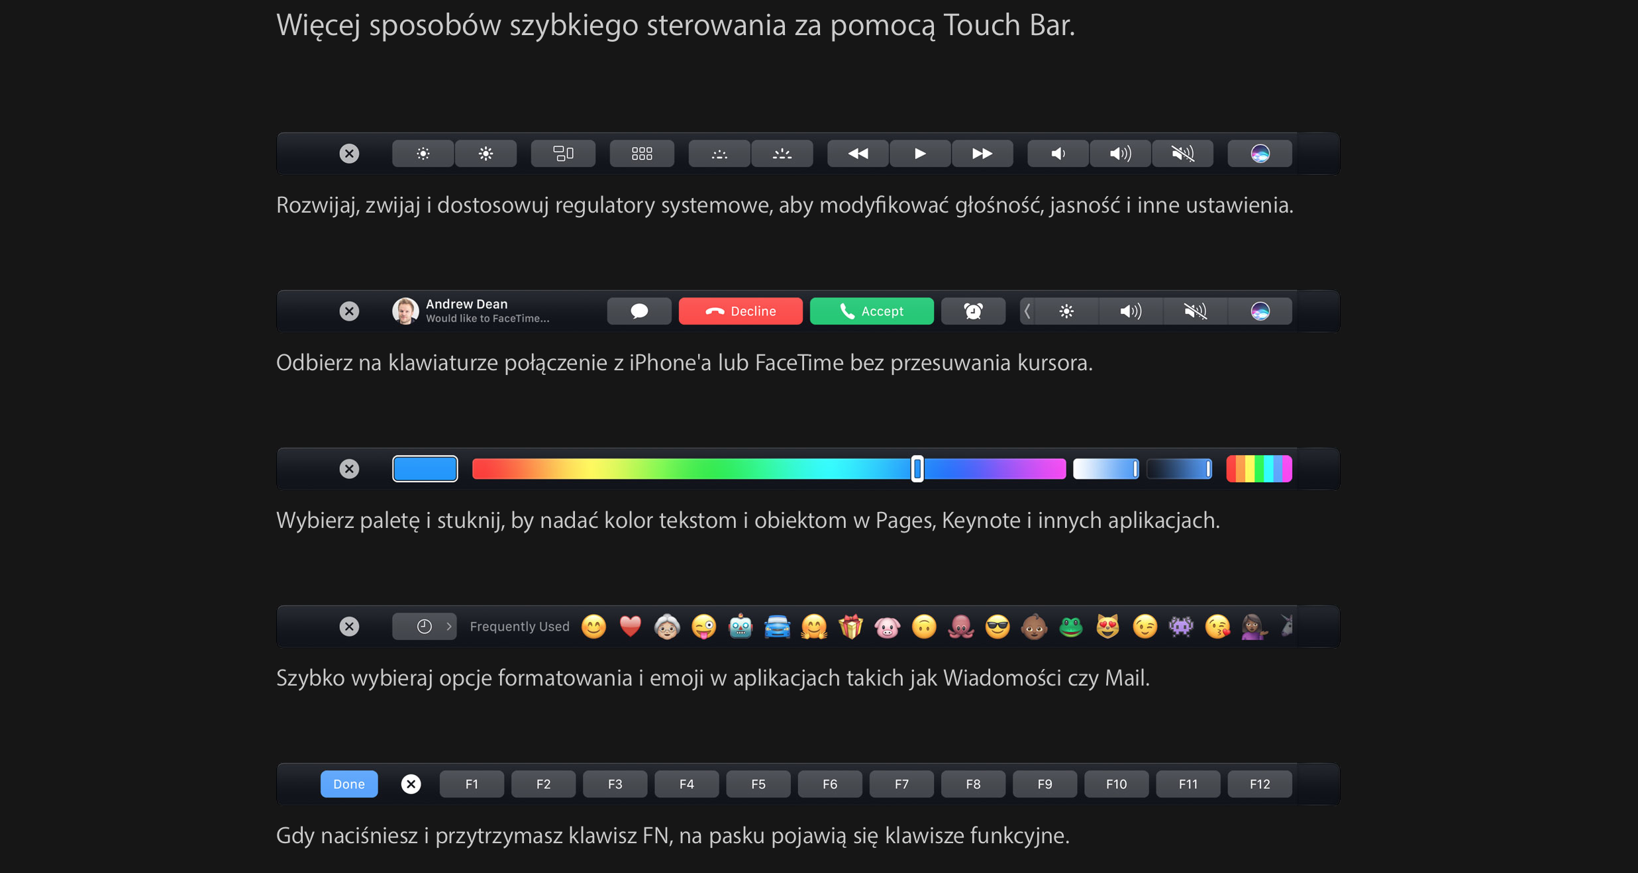Screen dimensions: 1638x873
Task: Pick the purple alien monster emoji
Action: pos(1181,627)
